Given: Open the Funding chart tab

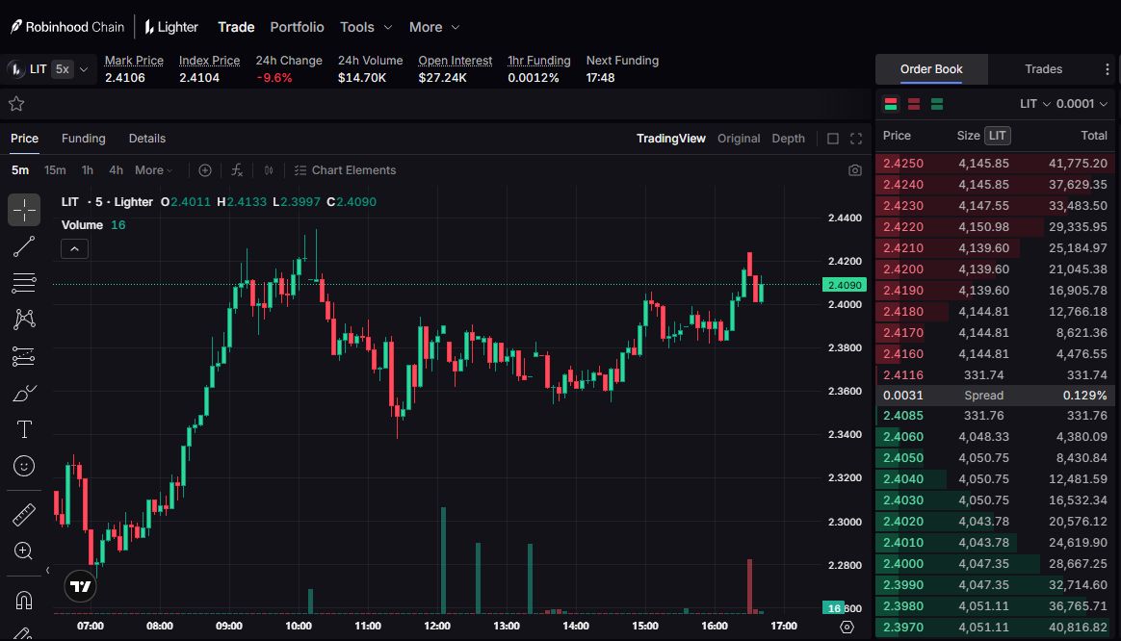Looking at the screenshot, I should click(x=83, y=139).
